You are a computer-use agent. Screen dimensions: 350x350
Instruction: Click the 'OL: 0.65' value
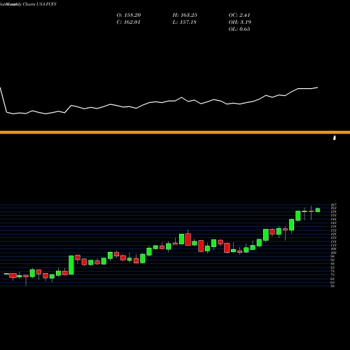[239, 29]
